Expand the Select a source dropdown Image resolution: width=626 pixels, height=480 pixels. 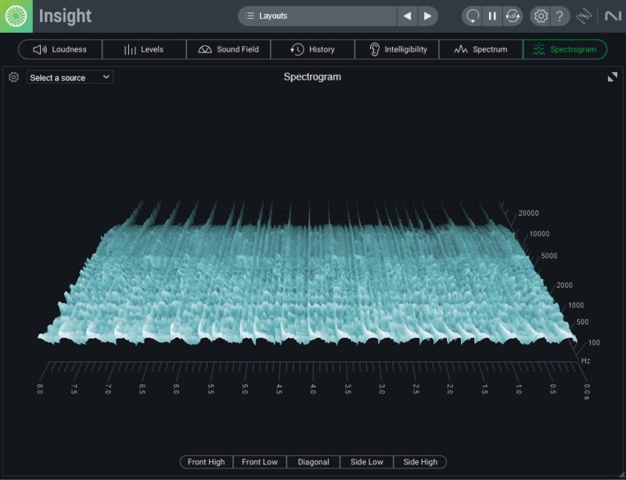[x=70, y=77]
